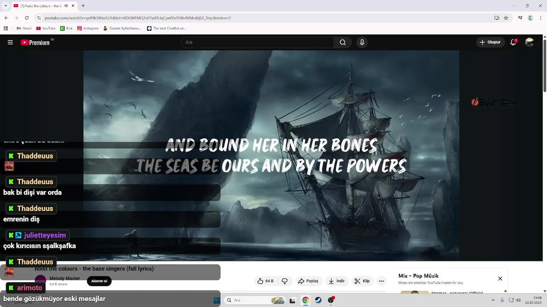547x307 pixels.
Task: Go back with browser back arrow
Action: [x=6, y=18]
